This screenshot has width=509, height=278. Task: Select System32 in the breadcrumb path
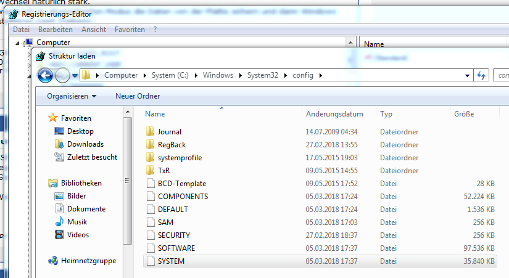263,75
